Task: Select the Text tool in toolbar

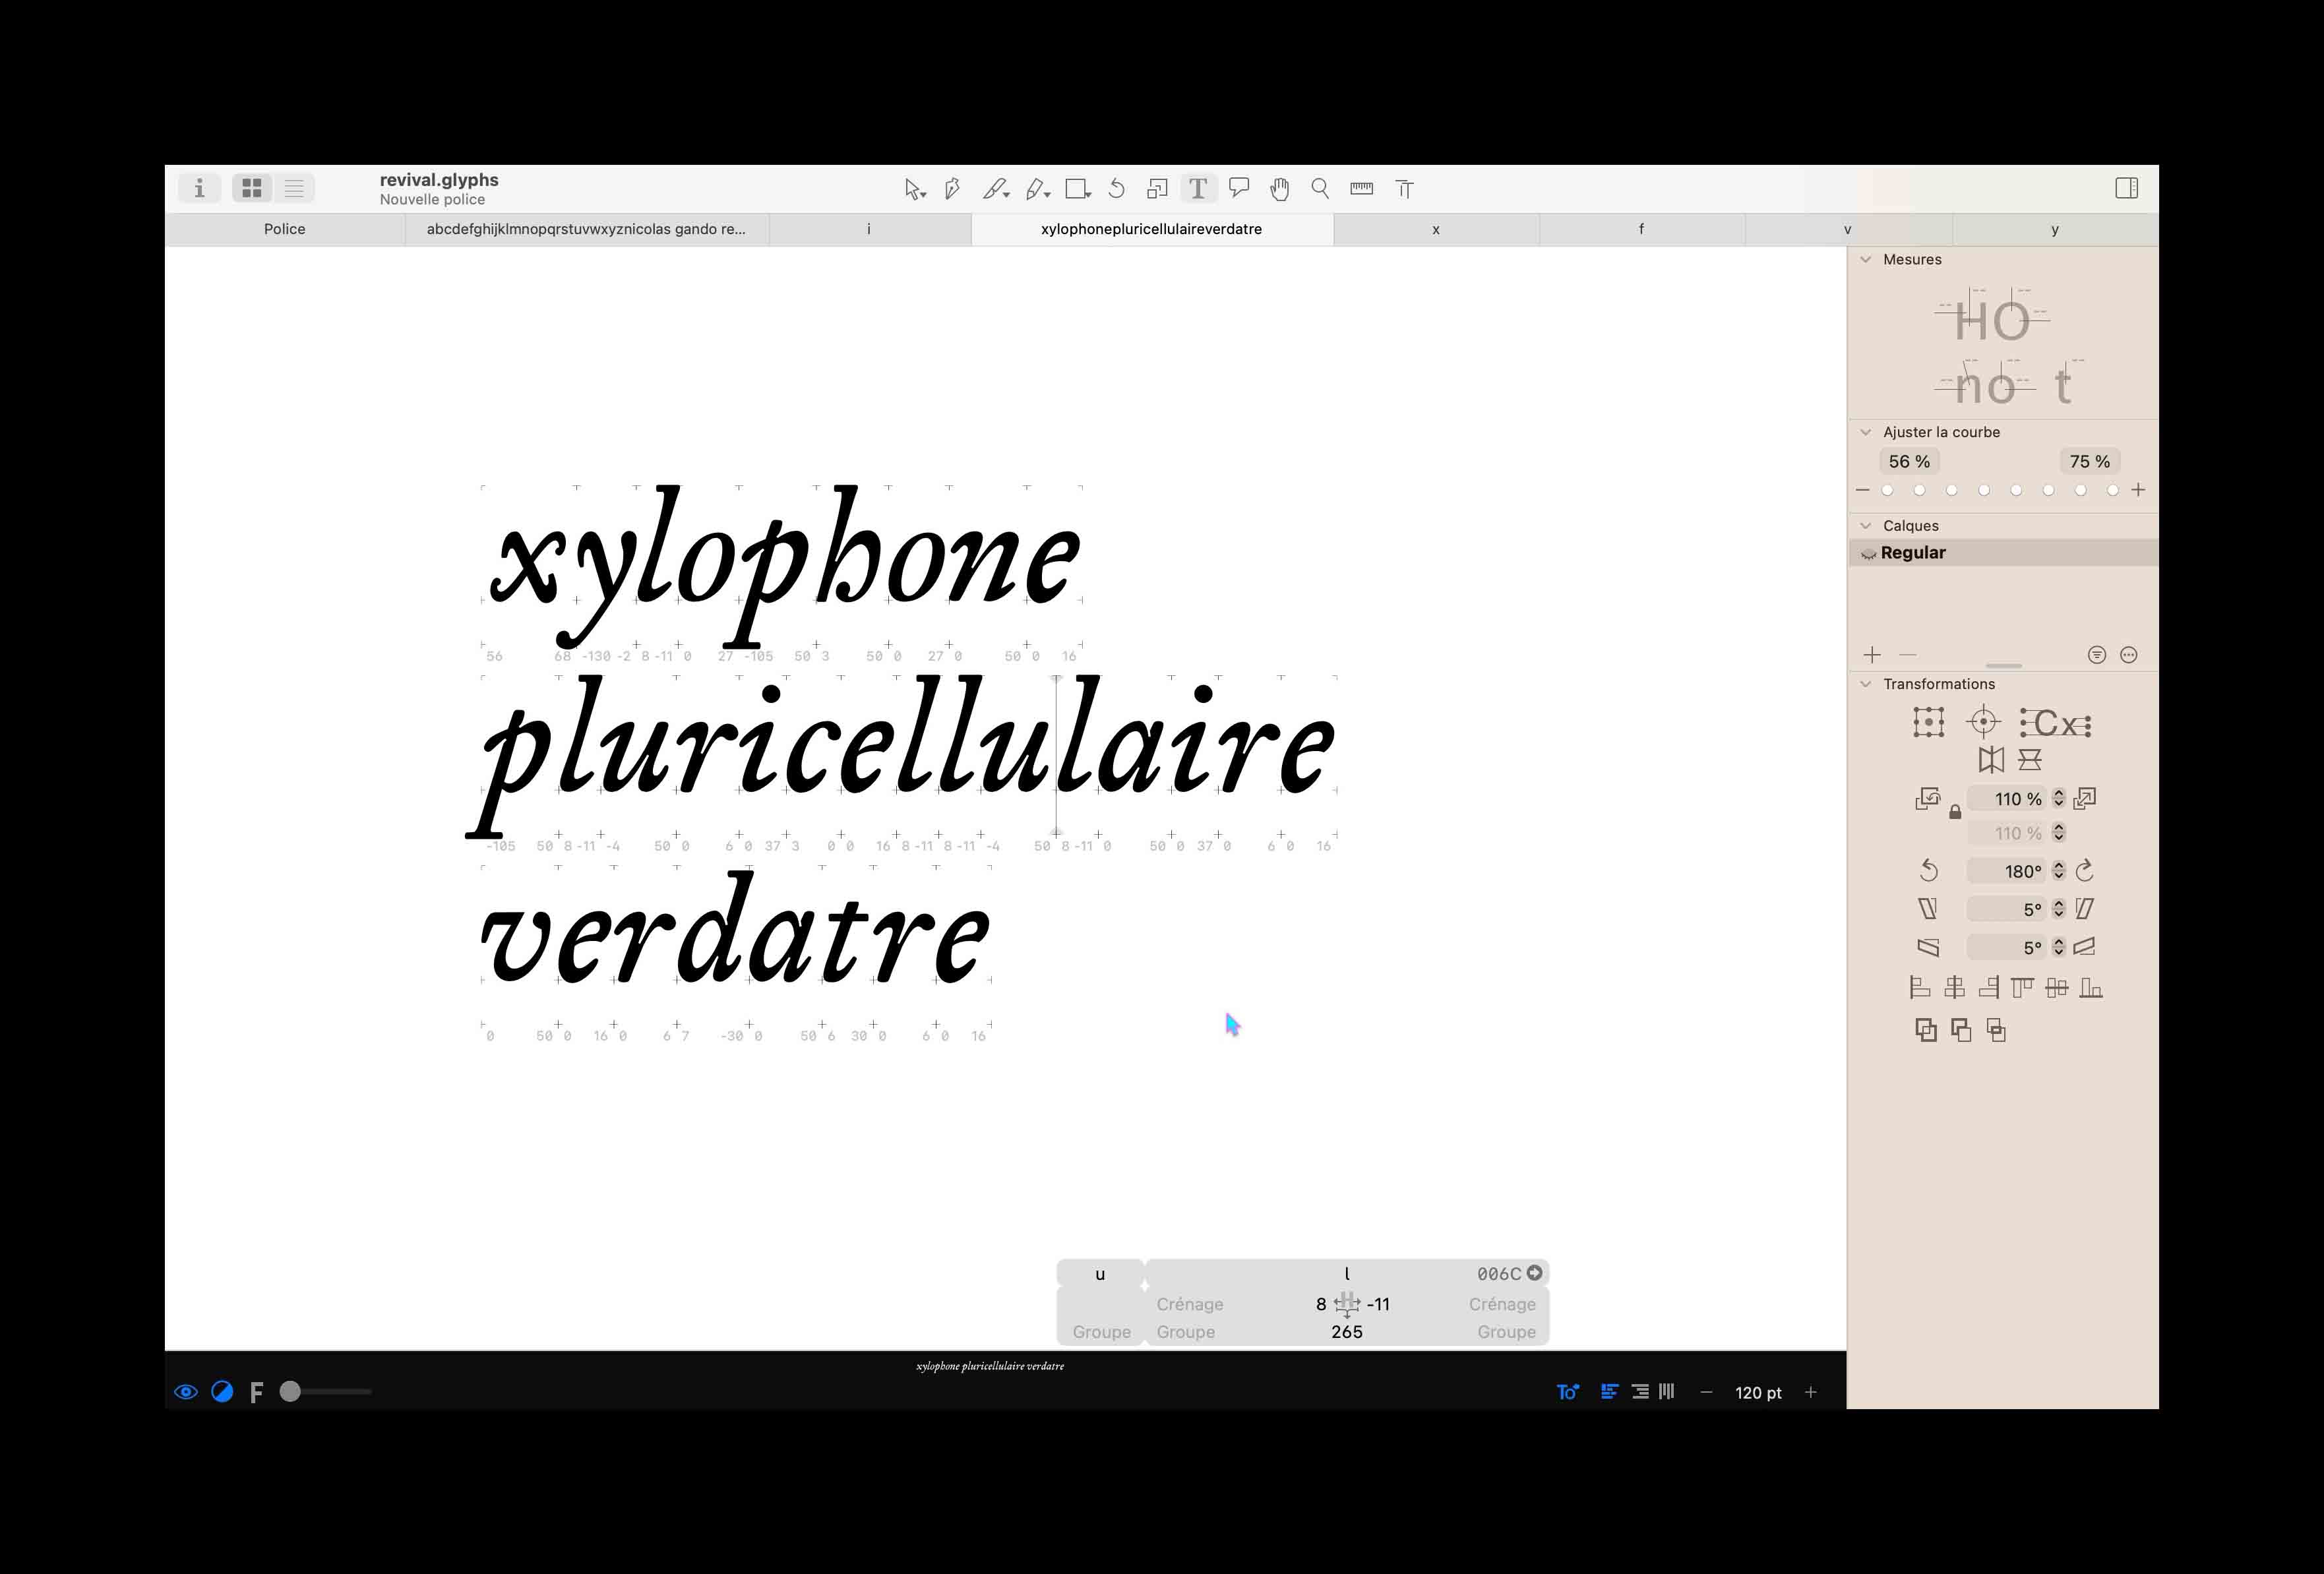Action: click(1197, 188)
